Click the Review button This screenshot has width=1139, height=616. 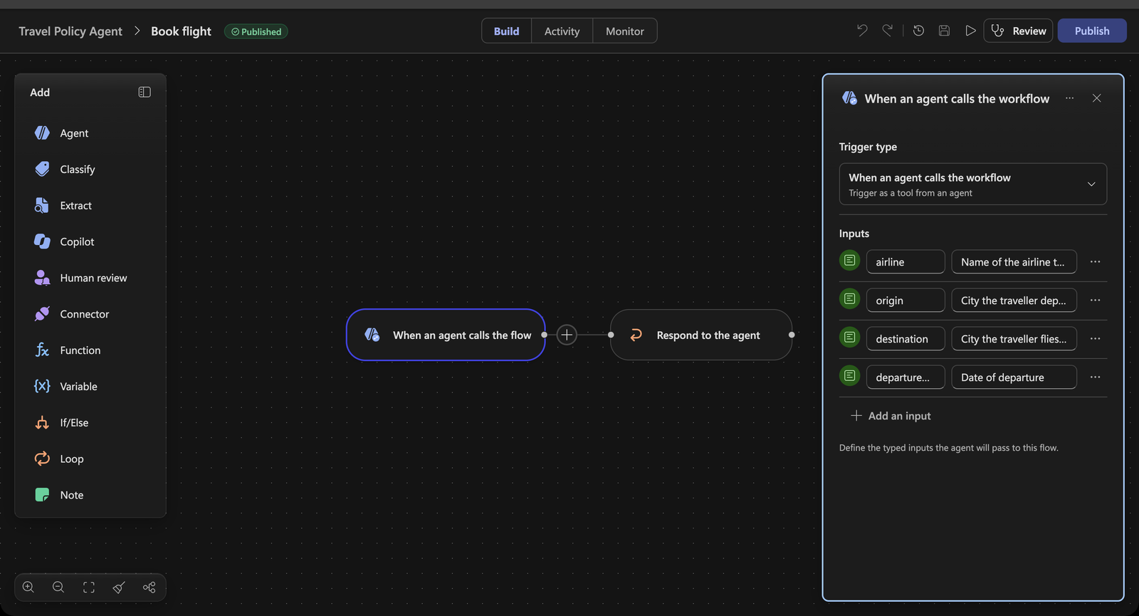pos(1018,31)
